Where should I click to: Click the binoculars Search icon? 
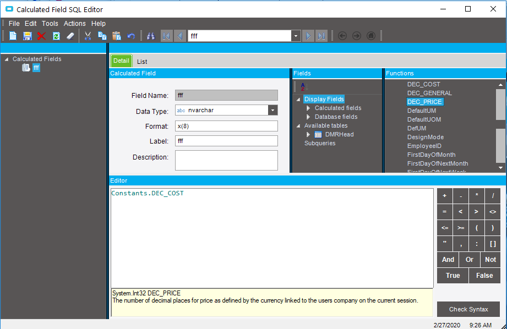tap(151, 36)
